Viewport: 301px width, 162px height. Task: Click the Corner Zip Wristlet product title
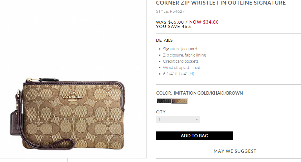[x=221, y=3]
